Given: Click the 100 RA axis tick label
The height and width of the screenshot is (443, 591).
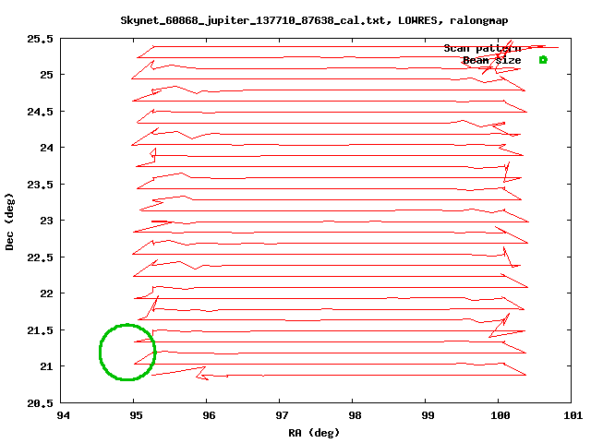Looking at the screenshot, I should pyautogui.click(x=501, y=415).
